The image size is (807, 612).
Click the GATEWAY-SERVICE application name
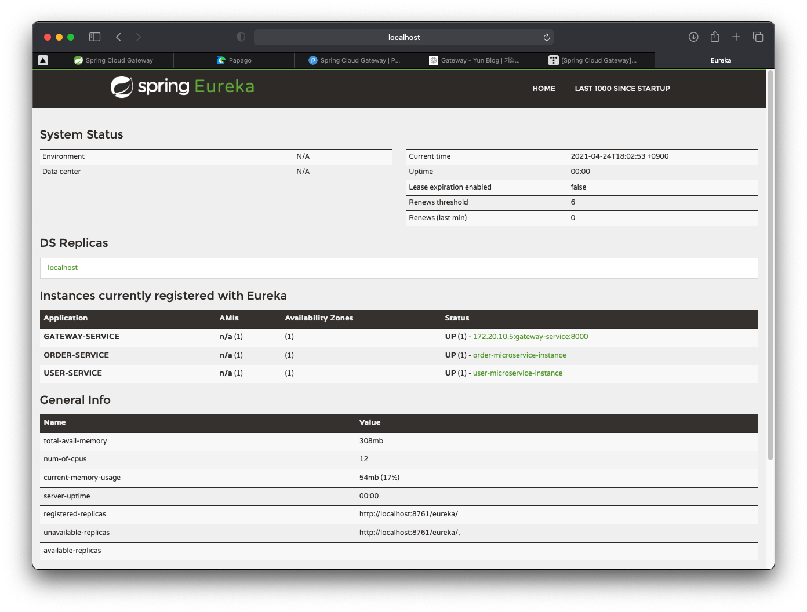(x=81, y=337)
